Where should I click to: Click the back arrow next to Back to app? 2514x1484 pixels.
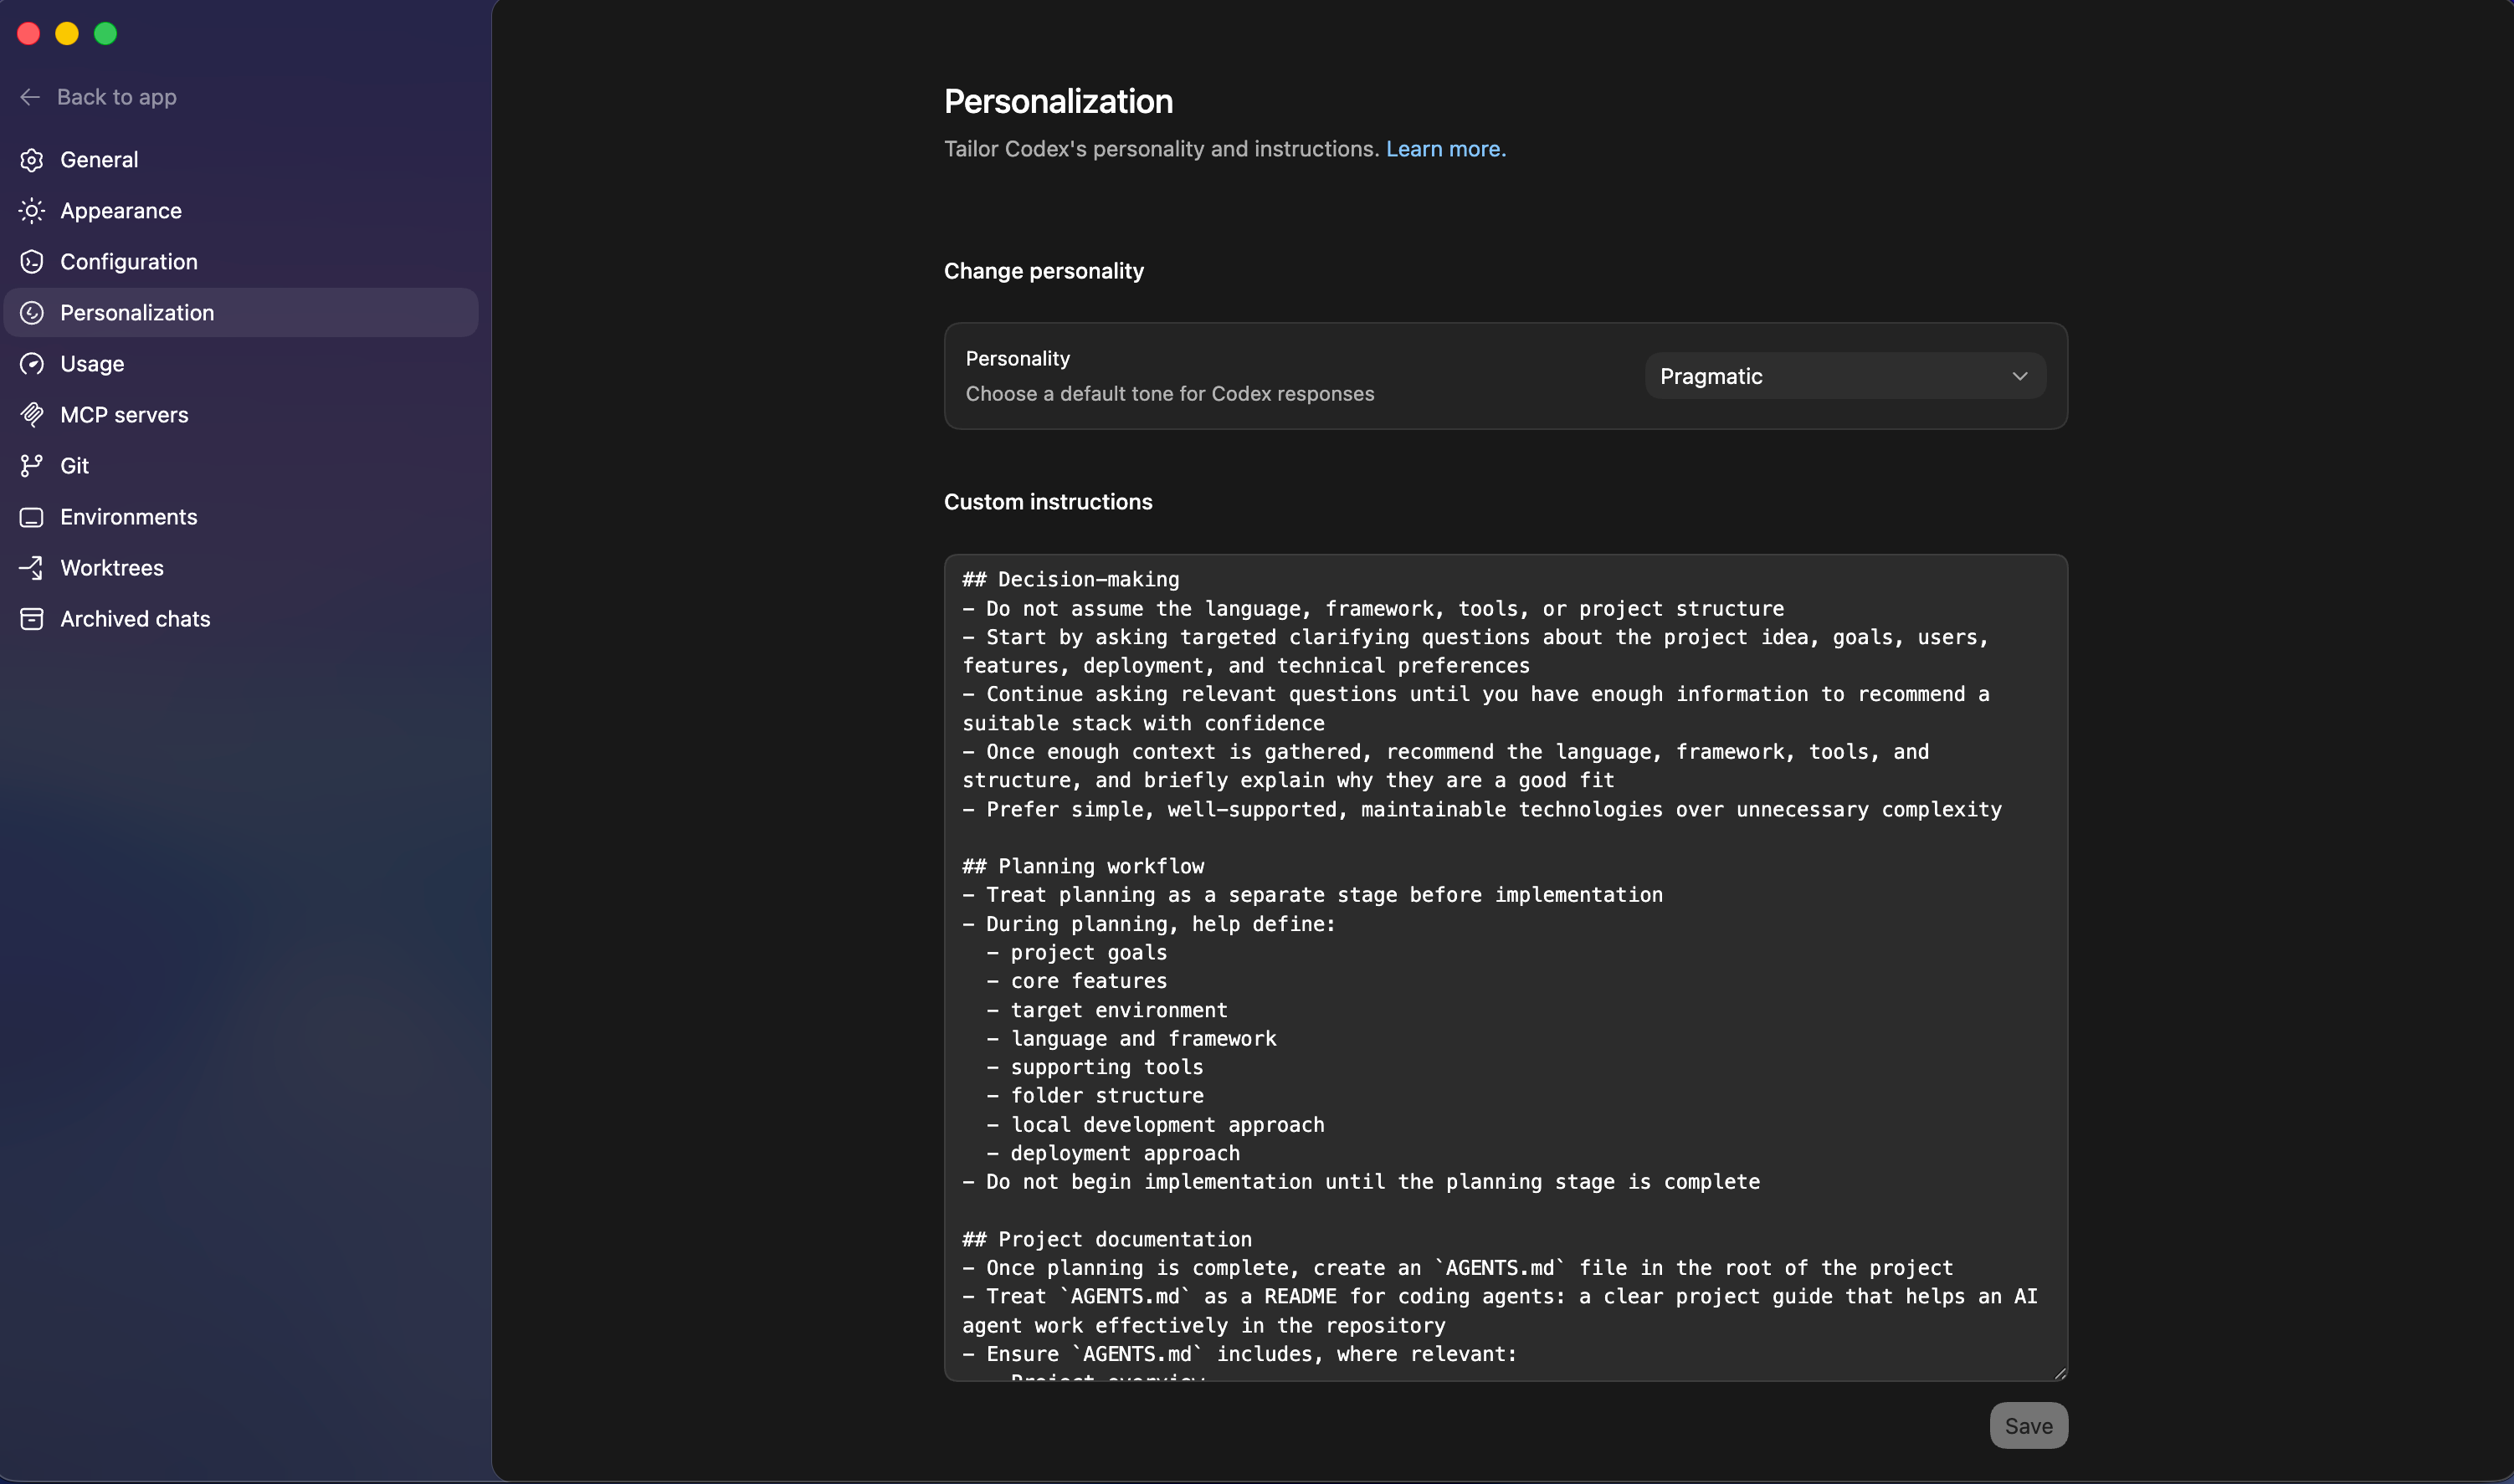pos(30,97)
